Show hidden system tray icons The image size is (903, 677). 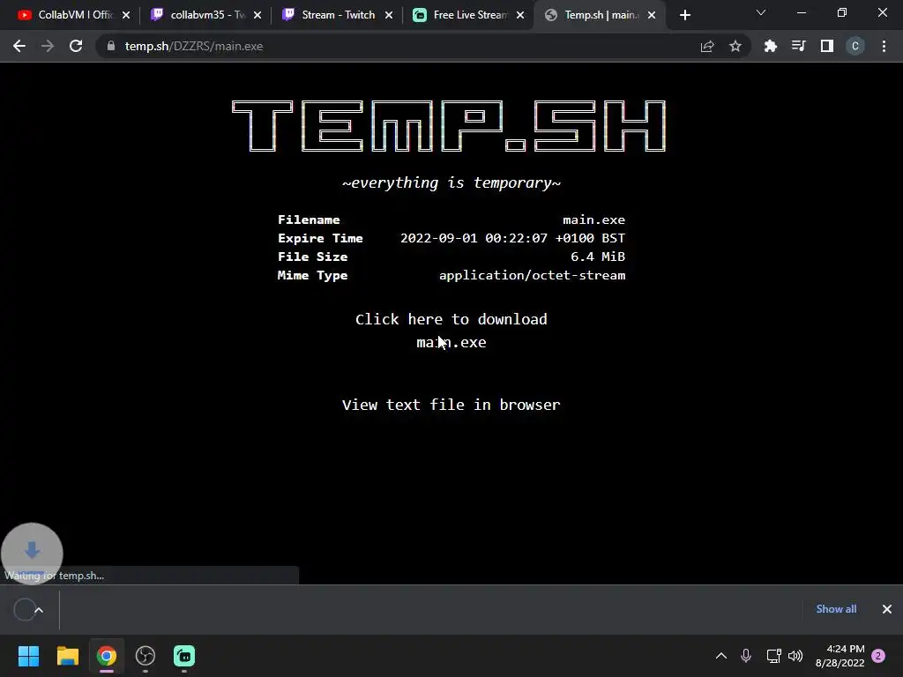(x=721, y=656)
